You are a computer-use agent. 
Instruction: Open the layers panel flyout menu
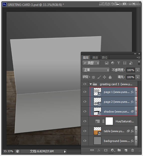(x=138, y=58)
